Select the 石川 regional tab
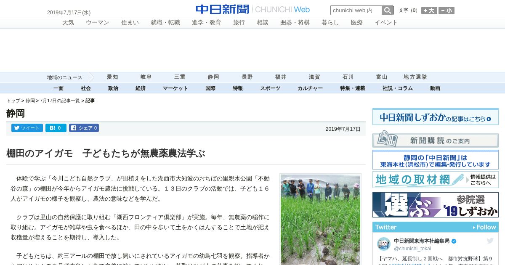Viewport: 505px width, 265px height. pyautogui.click(x=348, y=77)
